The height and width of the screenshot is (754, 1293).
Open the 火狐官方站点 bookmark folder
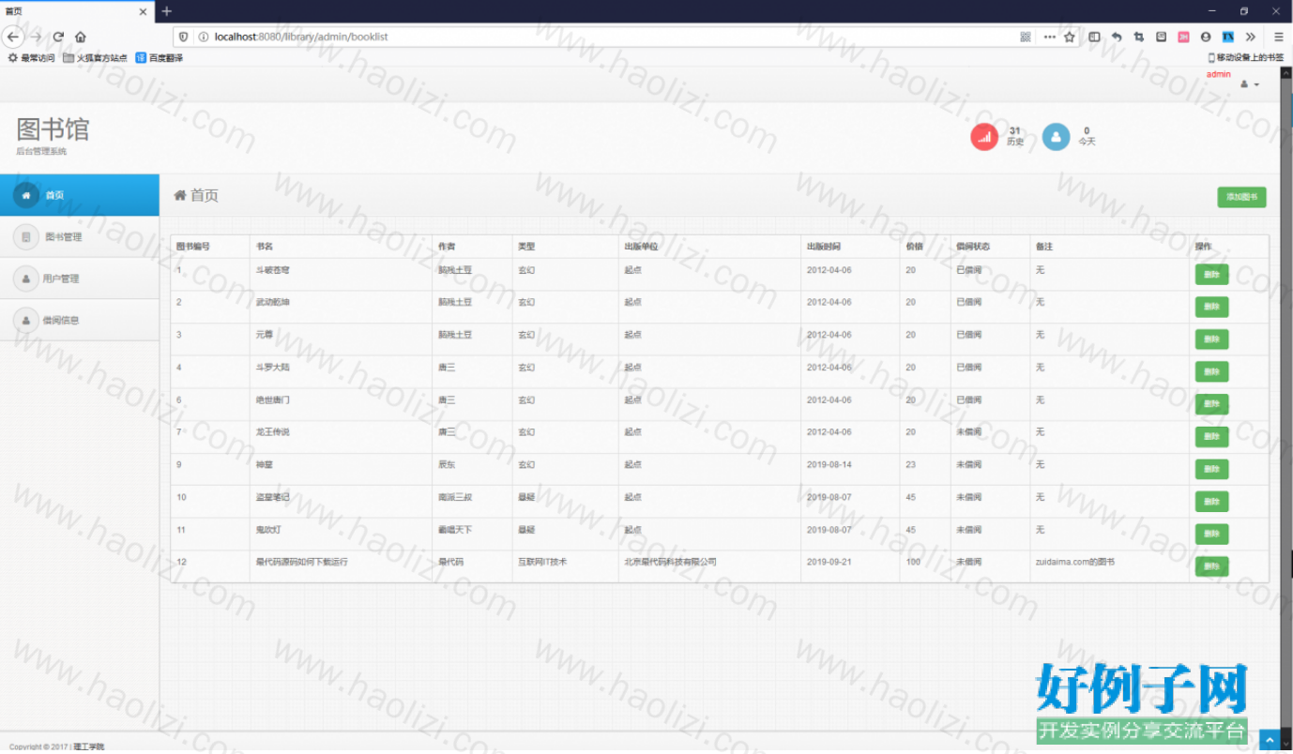(95, 58)
